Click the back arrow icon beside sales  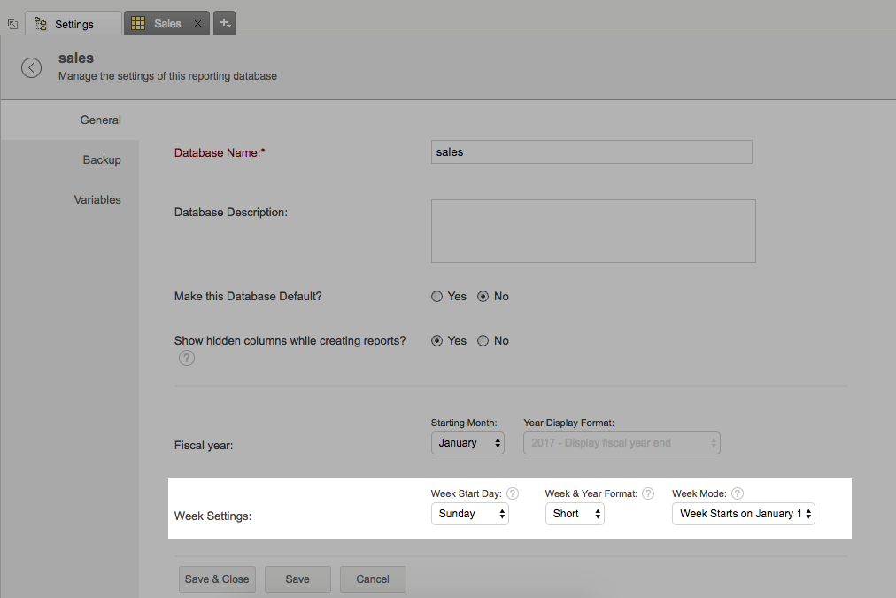click(x=32, y=67)
